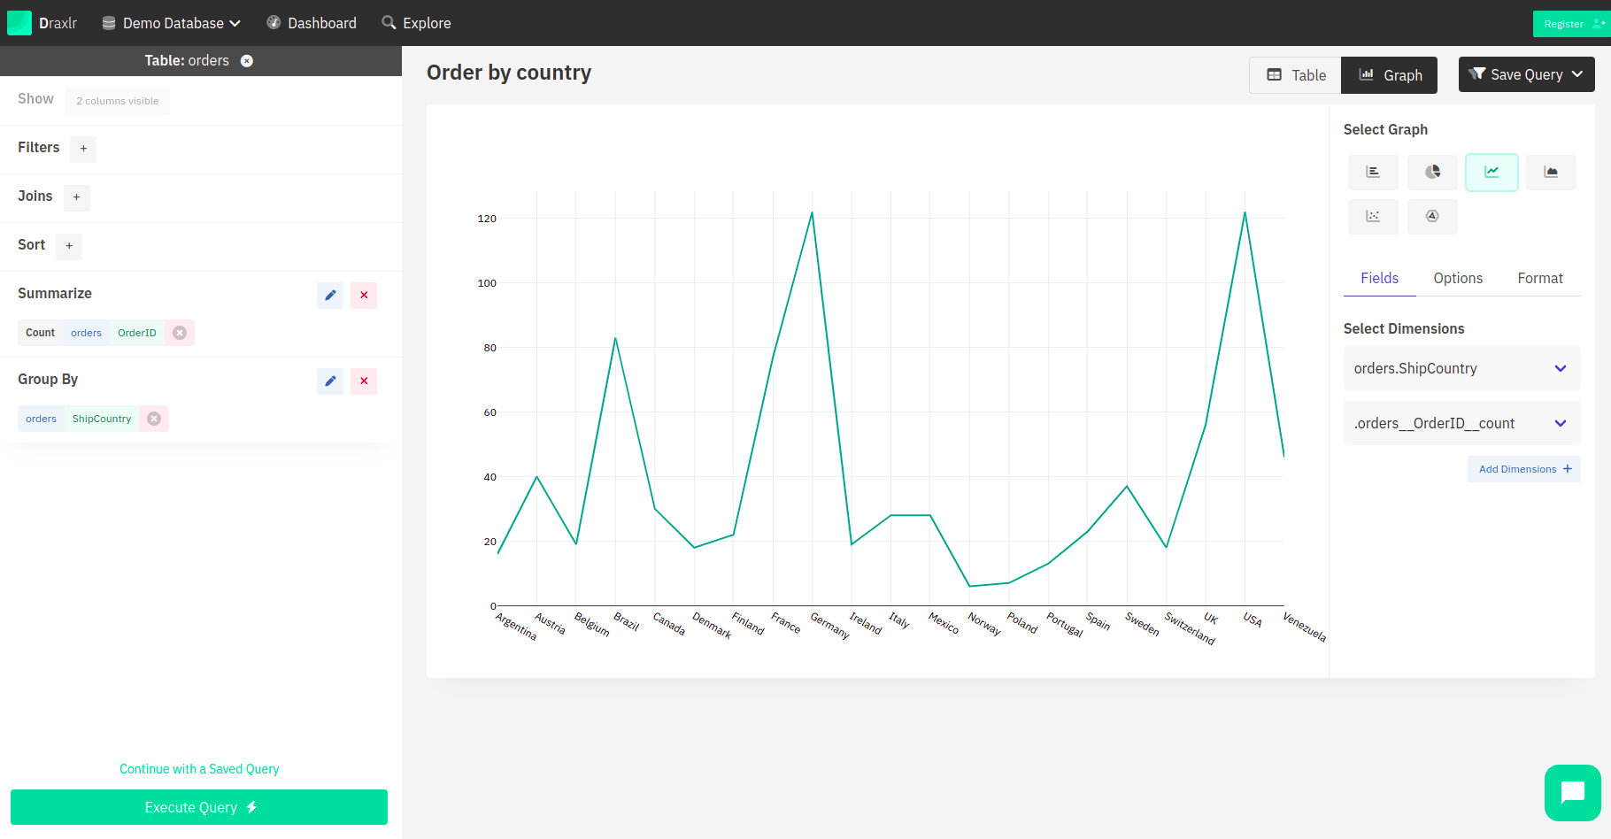Remove the orders ShipCountry group chip
Screen dimensions: 1611x839
click(154, 419)
